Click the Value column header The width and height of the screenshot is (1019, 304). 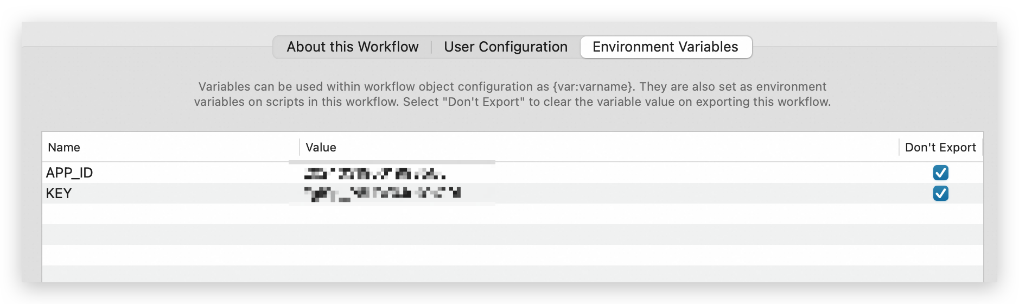click(599, 147)
